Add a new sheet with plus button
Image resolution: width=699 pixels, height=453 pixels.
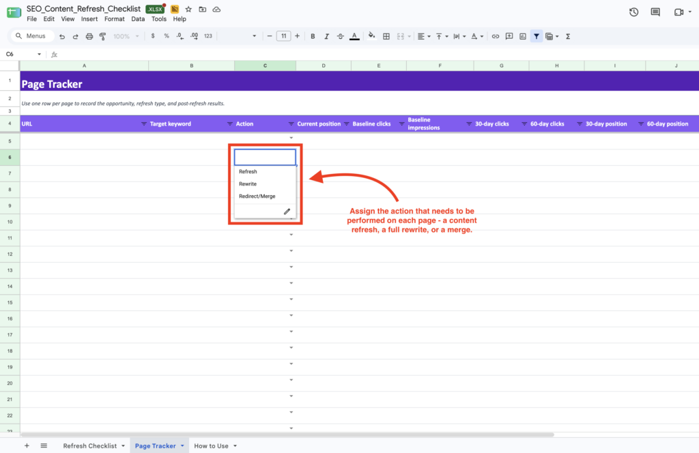click(27, 446)
